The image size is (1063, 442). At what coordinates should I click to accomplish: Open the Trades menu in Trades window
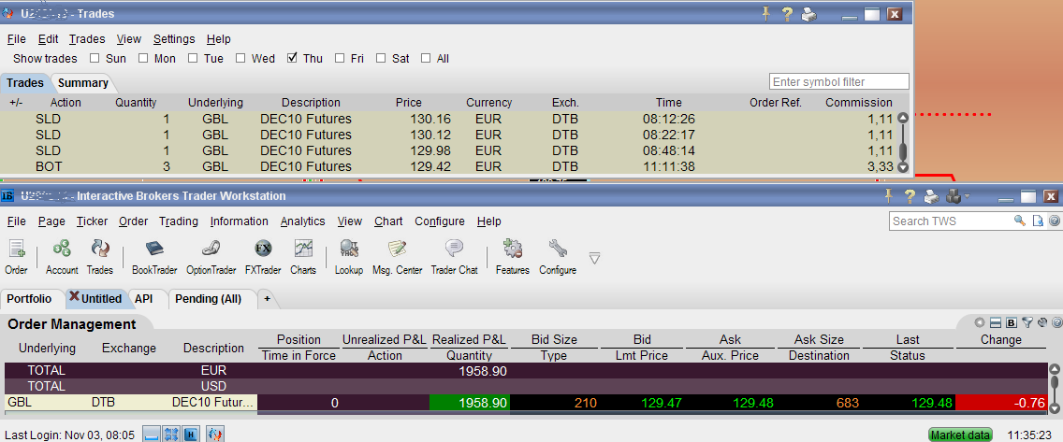click(87, 39)
